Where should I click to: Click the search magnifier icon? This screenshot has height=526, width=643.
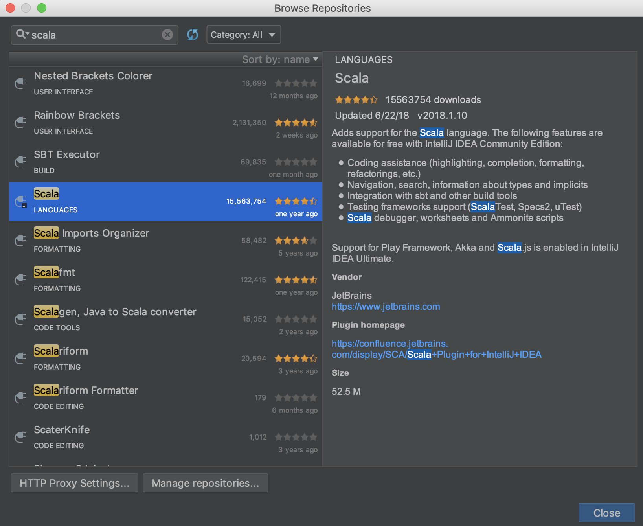pyautogui.click(x=22, y=35)
